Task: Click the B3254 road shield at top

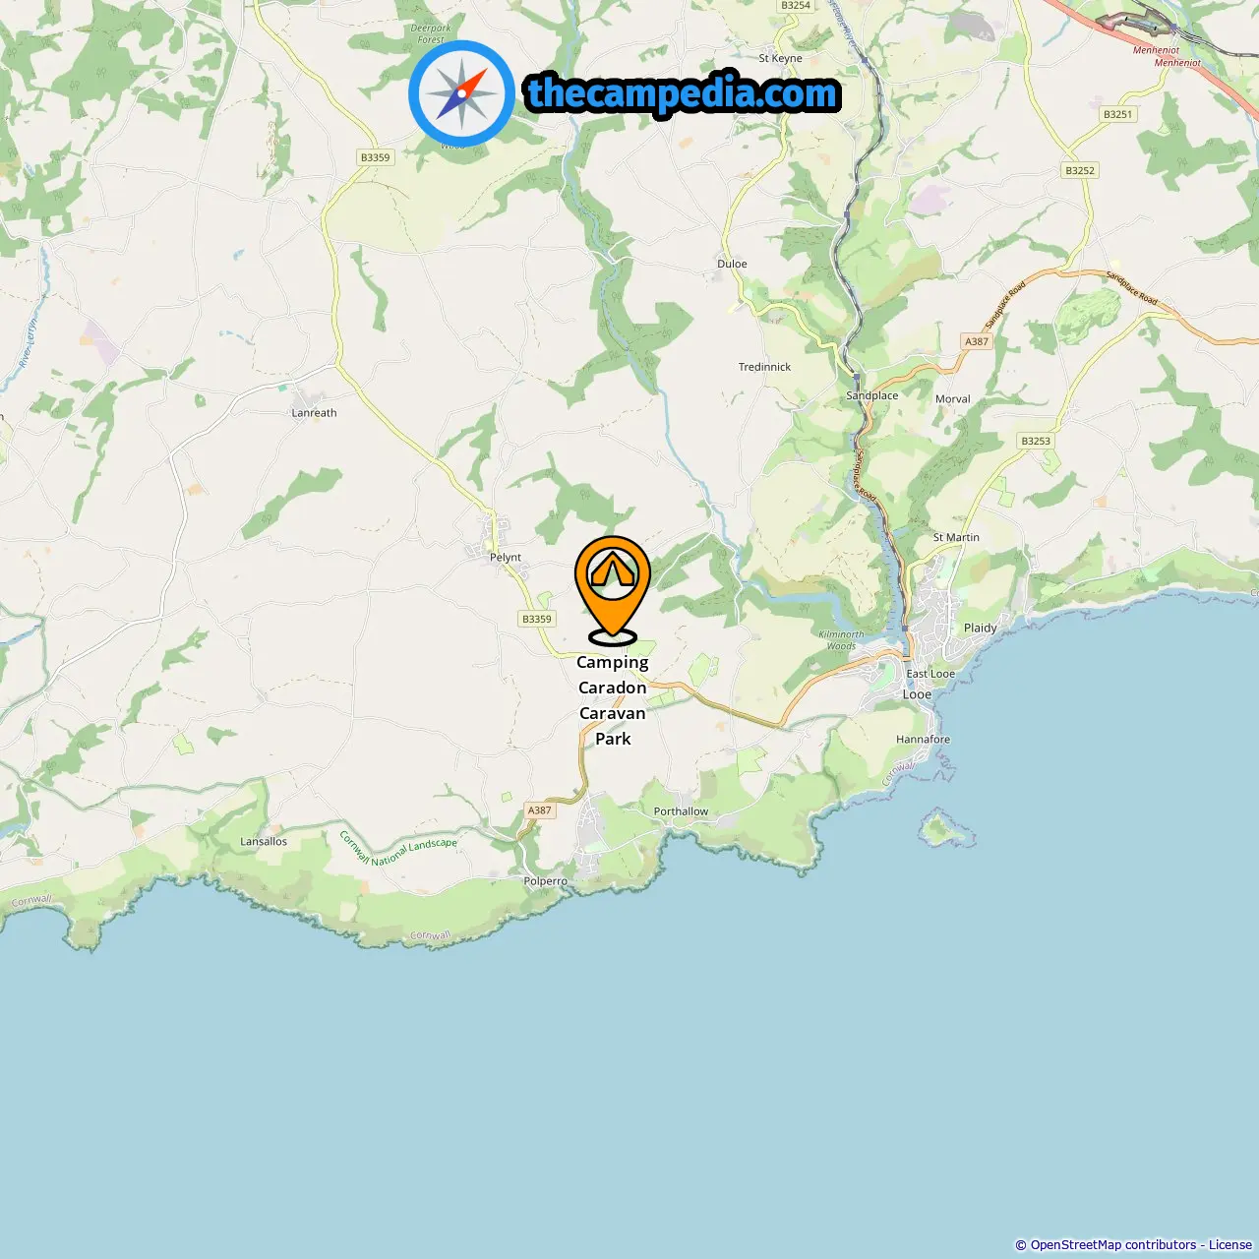Action: pos(796,6)
